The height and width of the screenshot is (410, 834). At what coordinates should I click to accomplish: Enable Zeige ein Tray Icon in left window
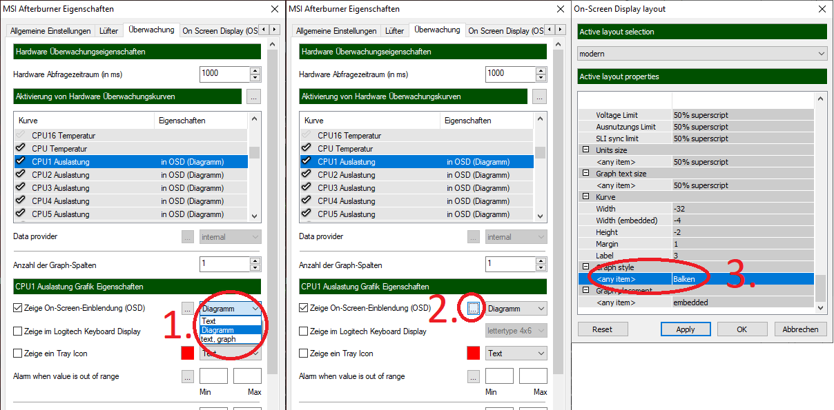click(17, 353)
